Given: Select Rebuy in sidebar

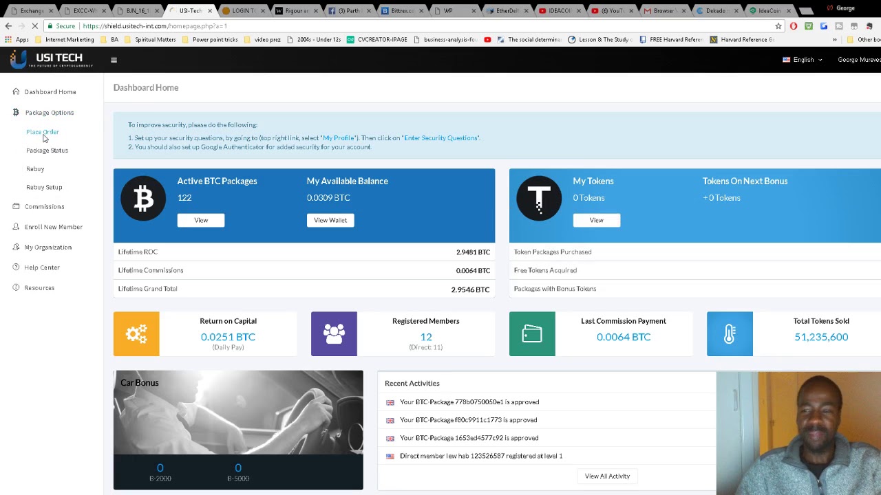Looking at the screenshot, I should tap(35, 169).
